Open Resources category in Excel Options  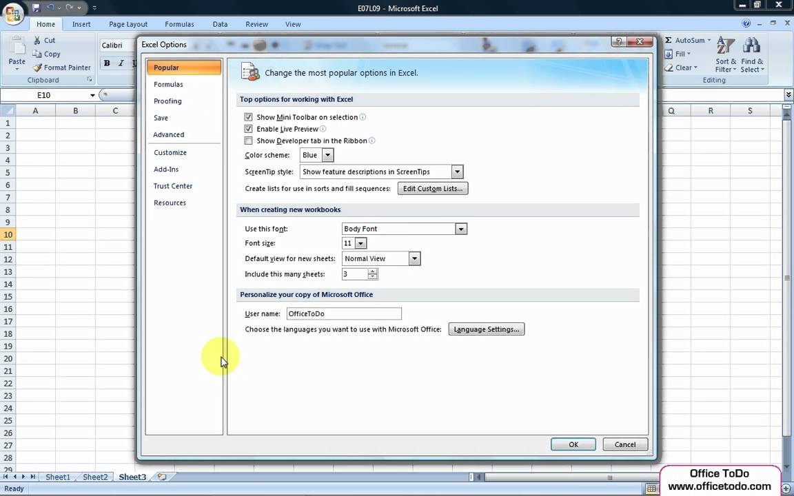[x=184, y=203]
